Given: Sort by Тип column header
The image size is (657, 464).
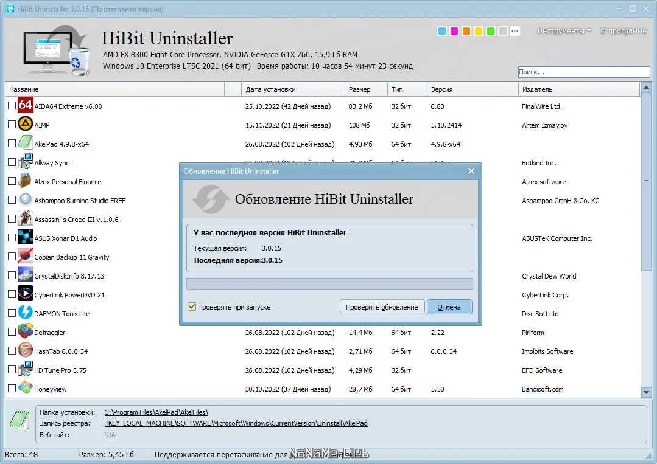Looking at the screenshot, I should pyautogui.click(x=407, y=89).
